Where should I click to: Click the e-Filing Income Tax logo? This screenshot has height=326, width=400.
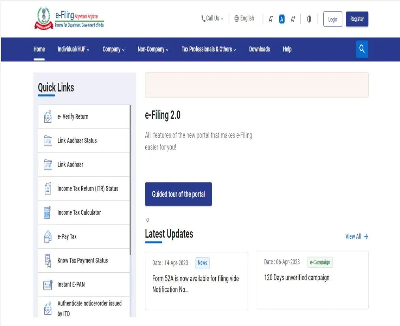(69, 20)
